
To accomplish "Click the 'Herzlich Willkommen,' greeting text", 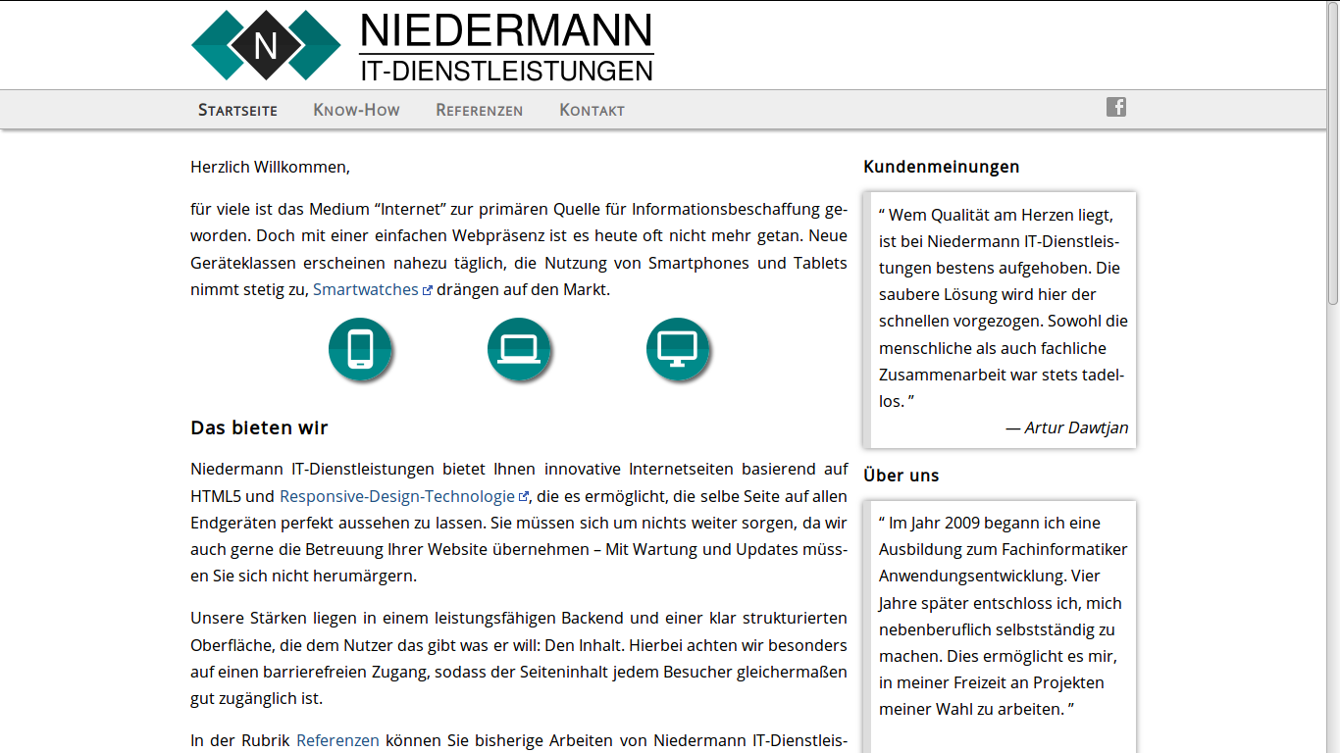I will point(270,167).
